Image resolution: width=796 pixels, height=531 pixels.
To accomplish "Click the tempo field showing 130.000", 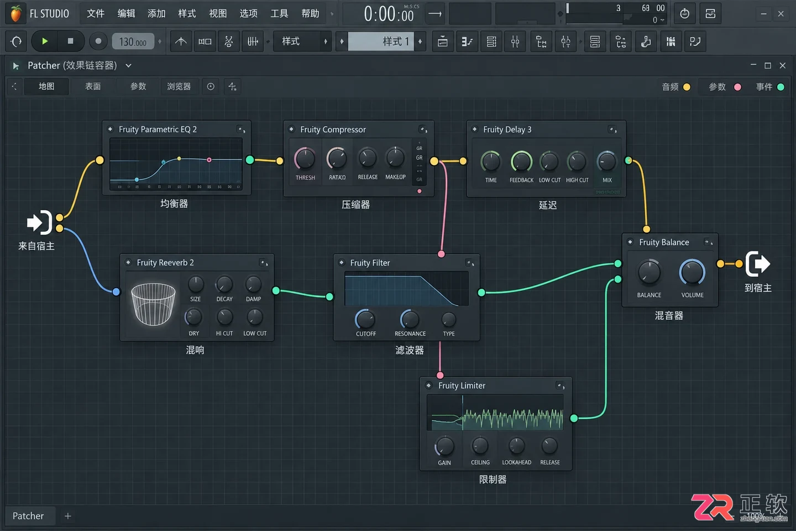I will 133,41.
